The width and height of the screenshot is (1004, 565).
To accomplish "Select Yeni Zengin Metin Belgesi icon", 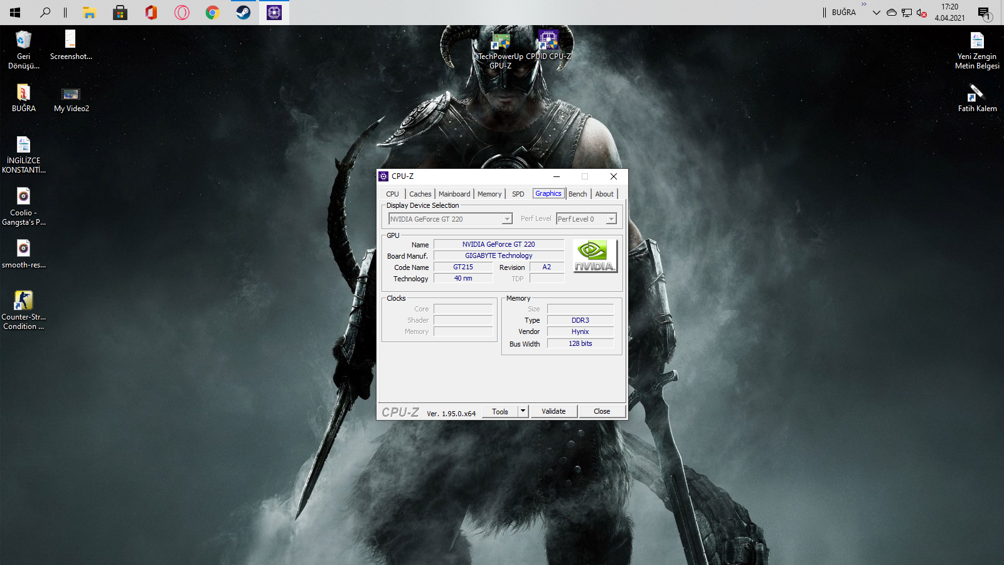I will click(x=977, y=50).
